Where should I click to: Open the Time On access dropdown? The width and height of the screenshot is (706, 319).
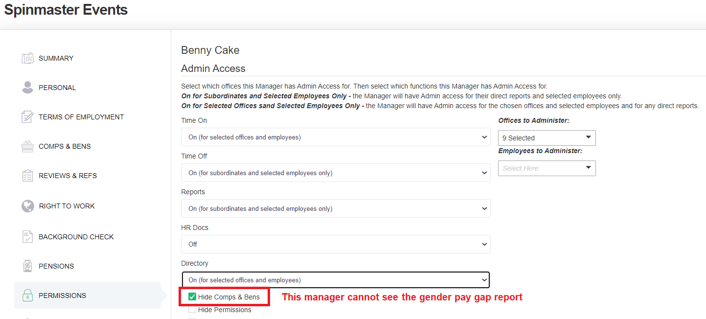335,137
